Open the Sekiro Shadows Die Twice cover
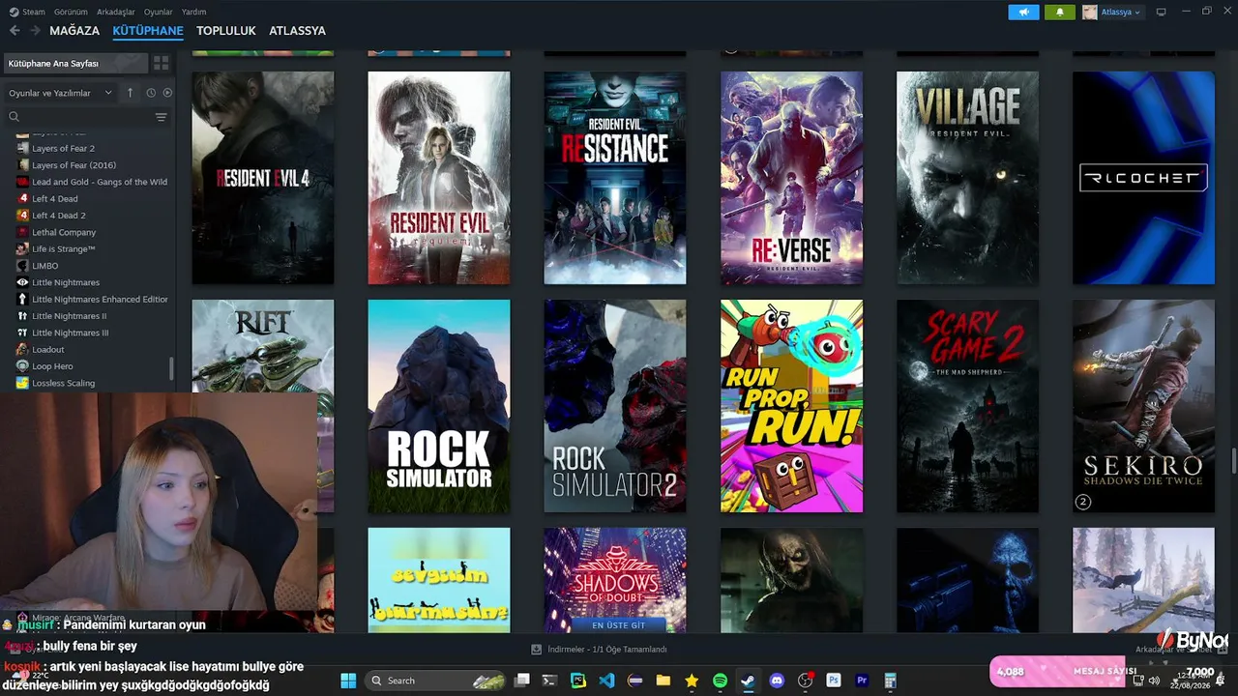 1144,406
